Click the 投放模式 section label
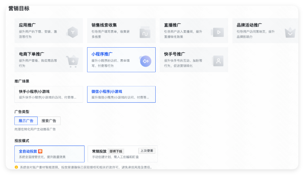304x175 pixels. click(x=22, y=141)
